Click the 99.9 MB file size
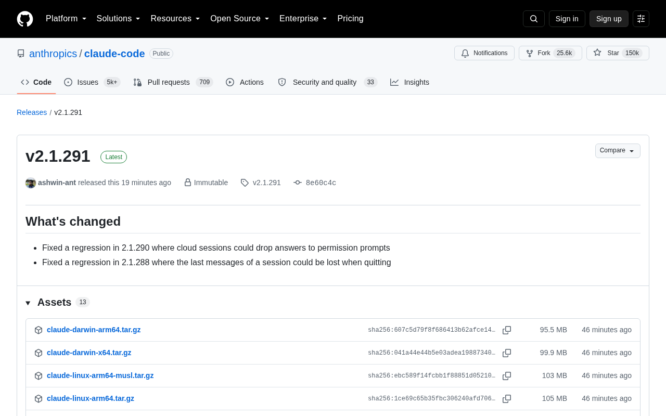 (x=554, y=353)
